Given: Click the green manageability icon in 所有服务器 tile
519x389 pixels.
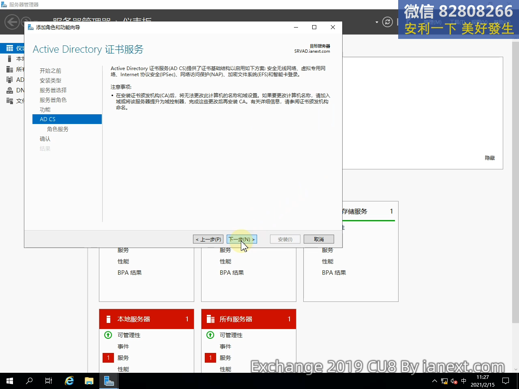Looking at the screenshot, I should (x=210, y=335).
